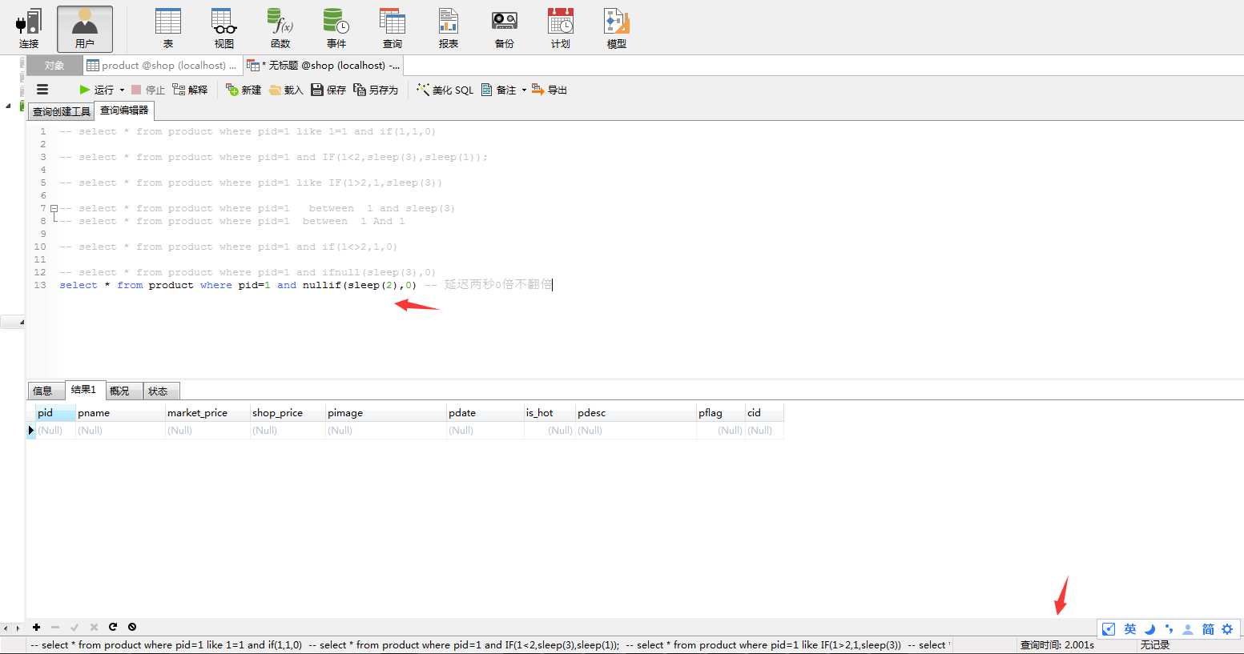This screenshot has width=1244, height=654.
Task: Choose 另存为 to save as
Action: tap(376, 90)
